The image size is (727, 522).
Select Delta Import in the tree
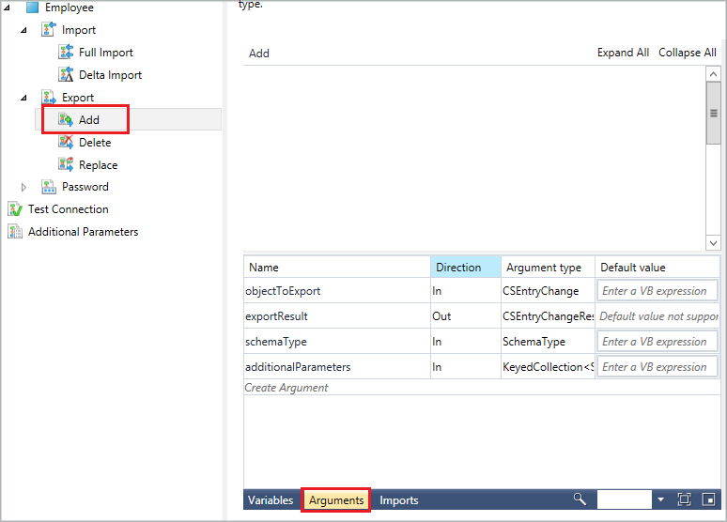(x=110, y=74)
